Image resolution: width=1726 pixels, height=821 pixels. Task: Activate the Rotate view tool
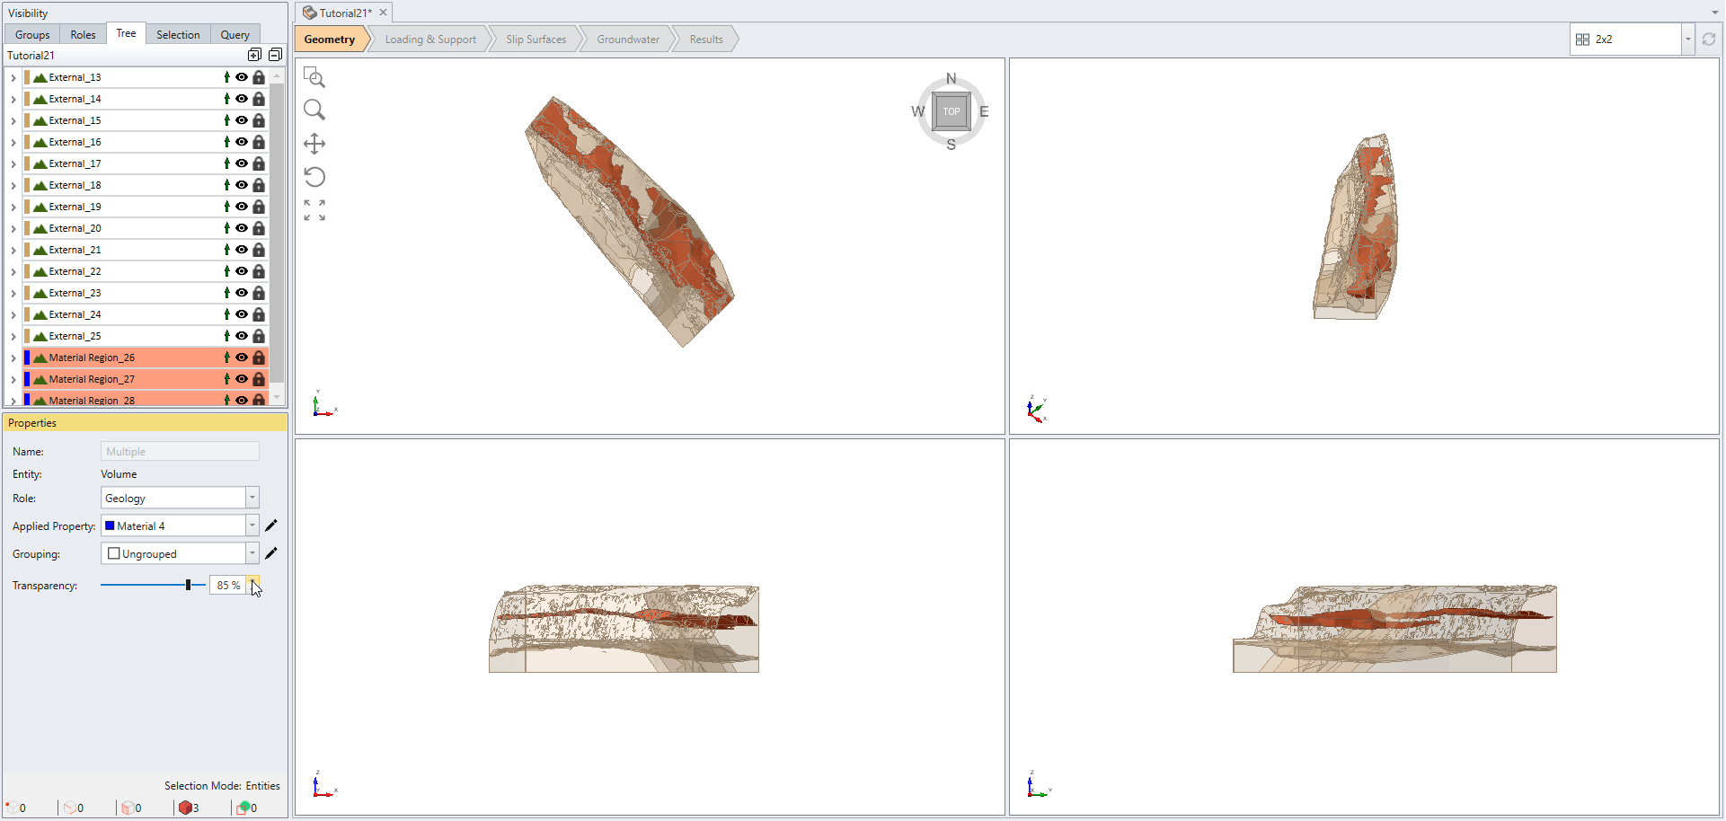314,176
